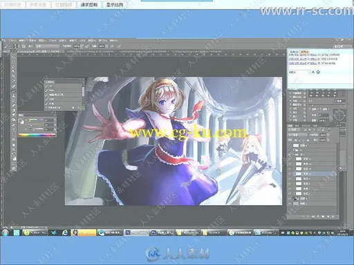Image resolution: width=354 pixels, height=265 pixels.
Task: Select the Lasso tool
Action: [x=14, y=67]
